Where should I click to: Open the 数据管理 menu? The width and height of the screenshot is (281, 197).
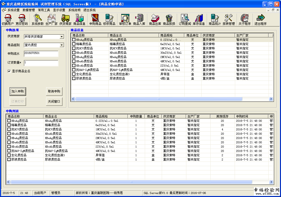click(29, 10)
